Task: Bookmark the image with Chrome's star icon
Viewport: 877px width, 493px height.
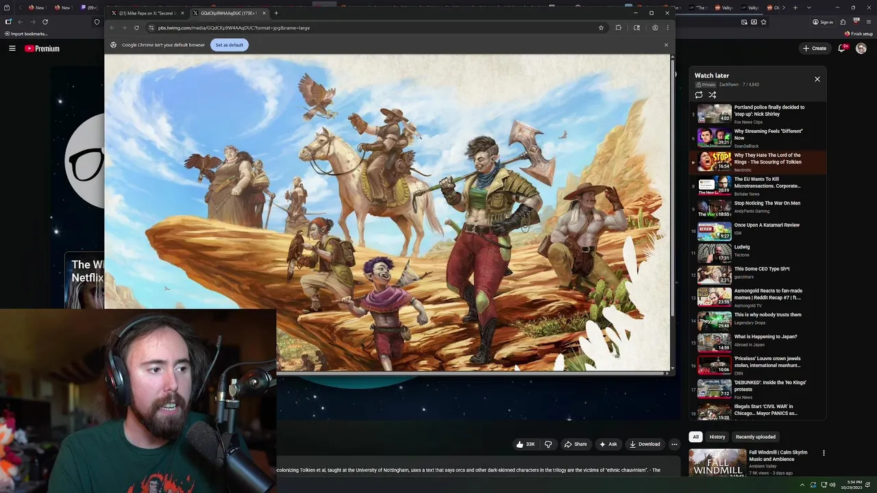Action: pos(601,28)
